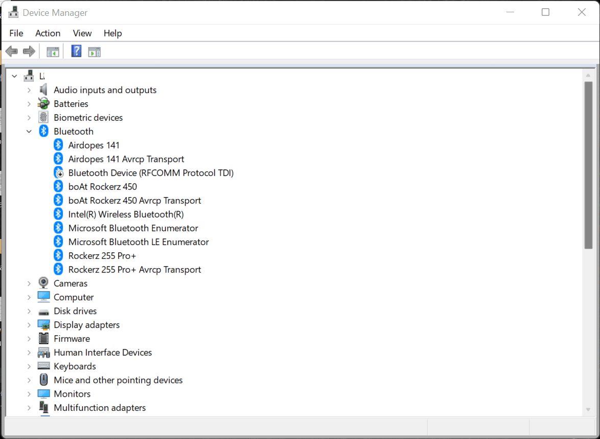This screenshot has width=600, height=439.
Task: Click the Keyboards category icon
Action: (x=43, y=365)
